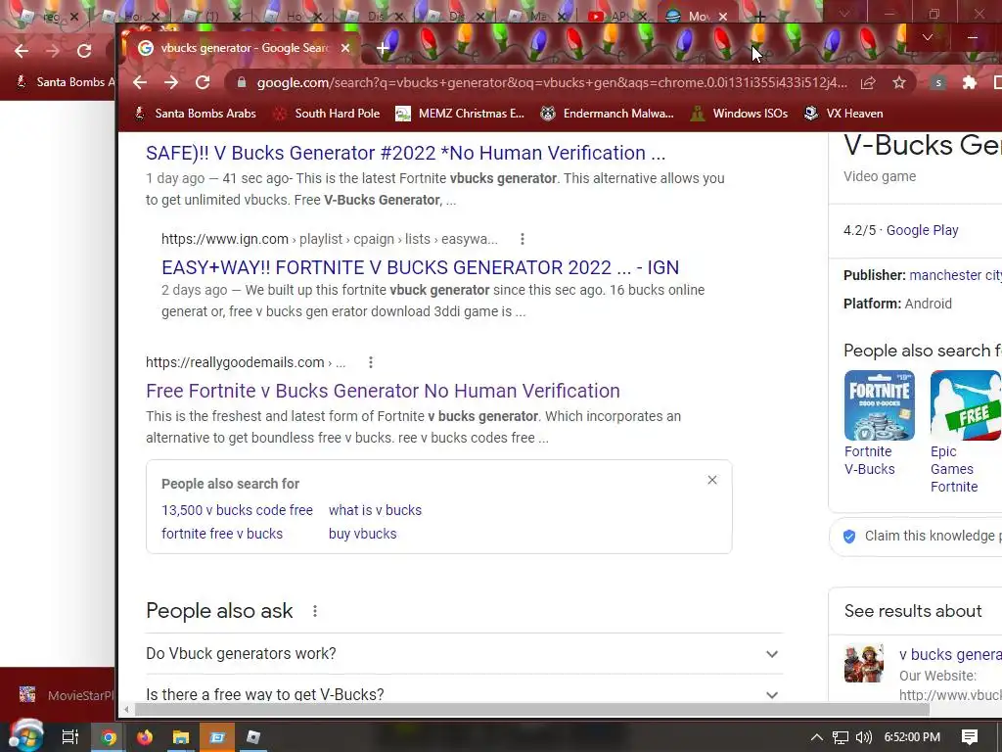1002x752 pixels.
Task: Show hidden system tray icons
Action: click(x=817, y=737)
